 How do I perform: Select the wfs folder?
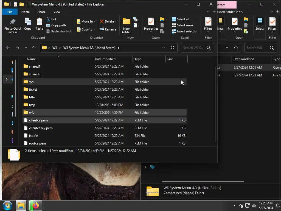(105, 113)
